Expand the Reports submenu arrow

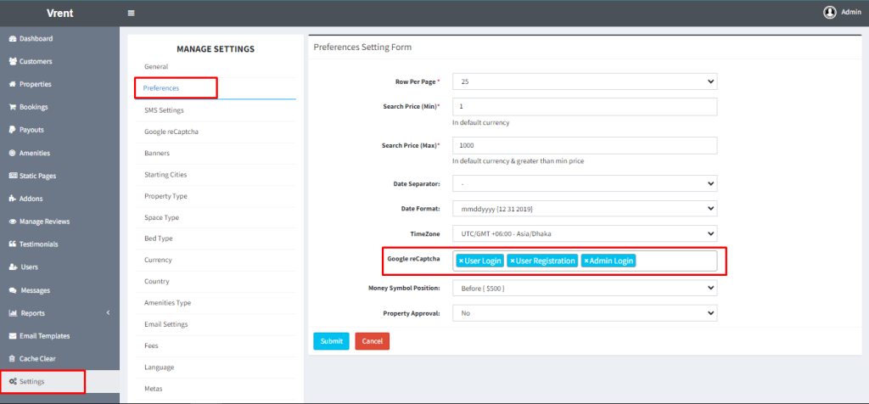point(108,313)
